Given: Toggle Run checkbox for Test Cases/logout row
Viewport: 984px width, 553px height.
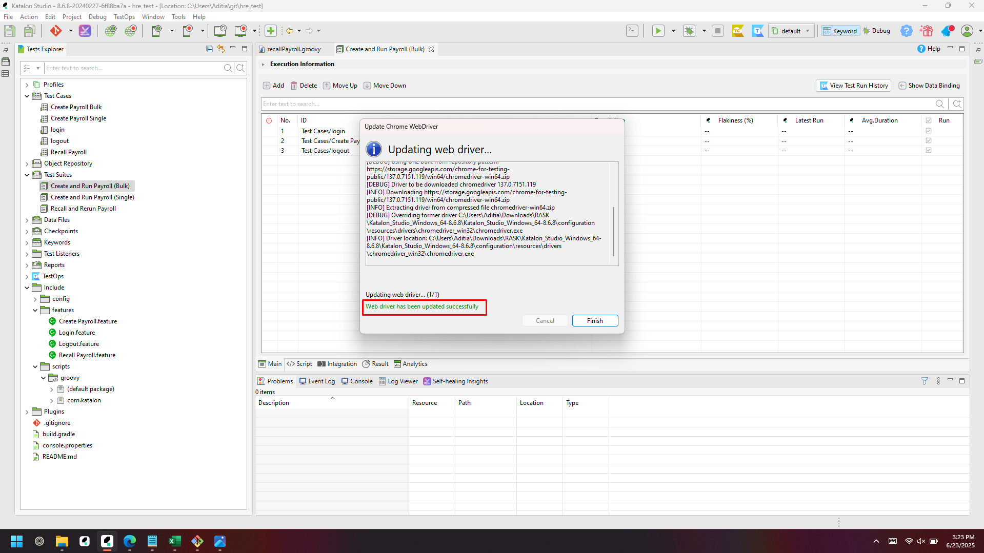Looking at the screenshot, I should coord(929,151).
